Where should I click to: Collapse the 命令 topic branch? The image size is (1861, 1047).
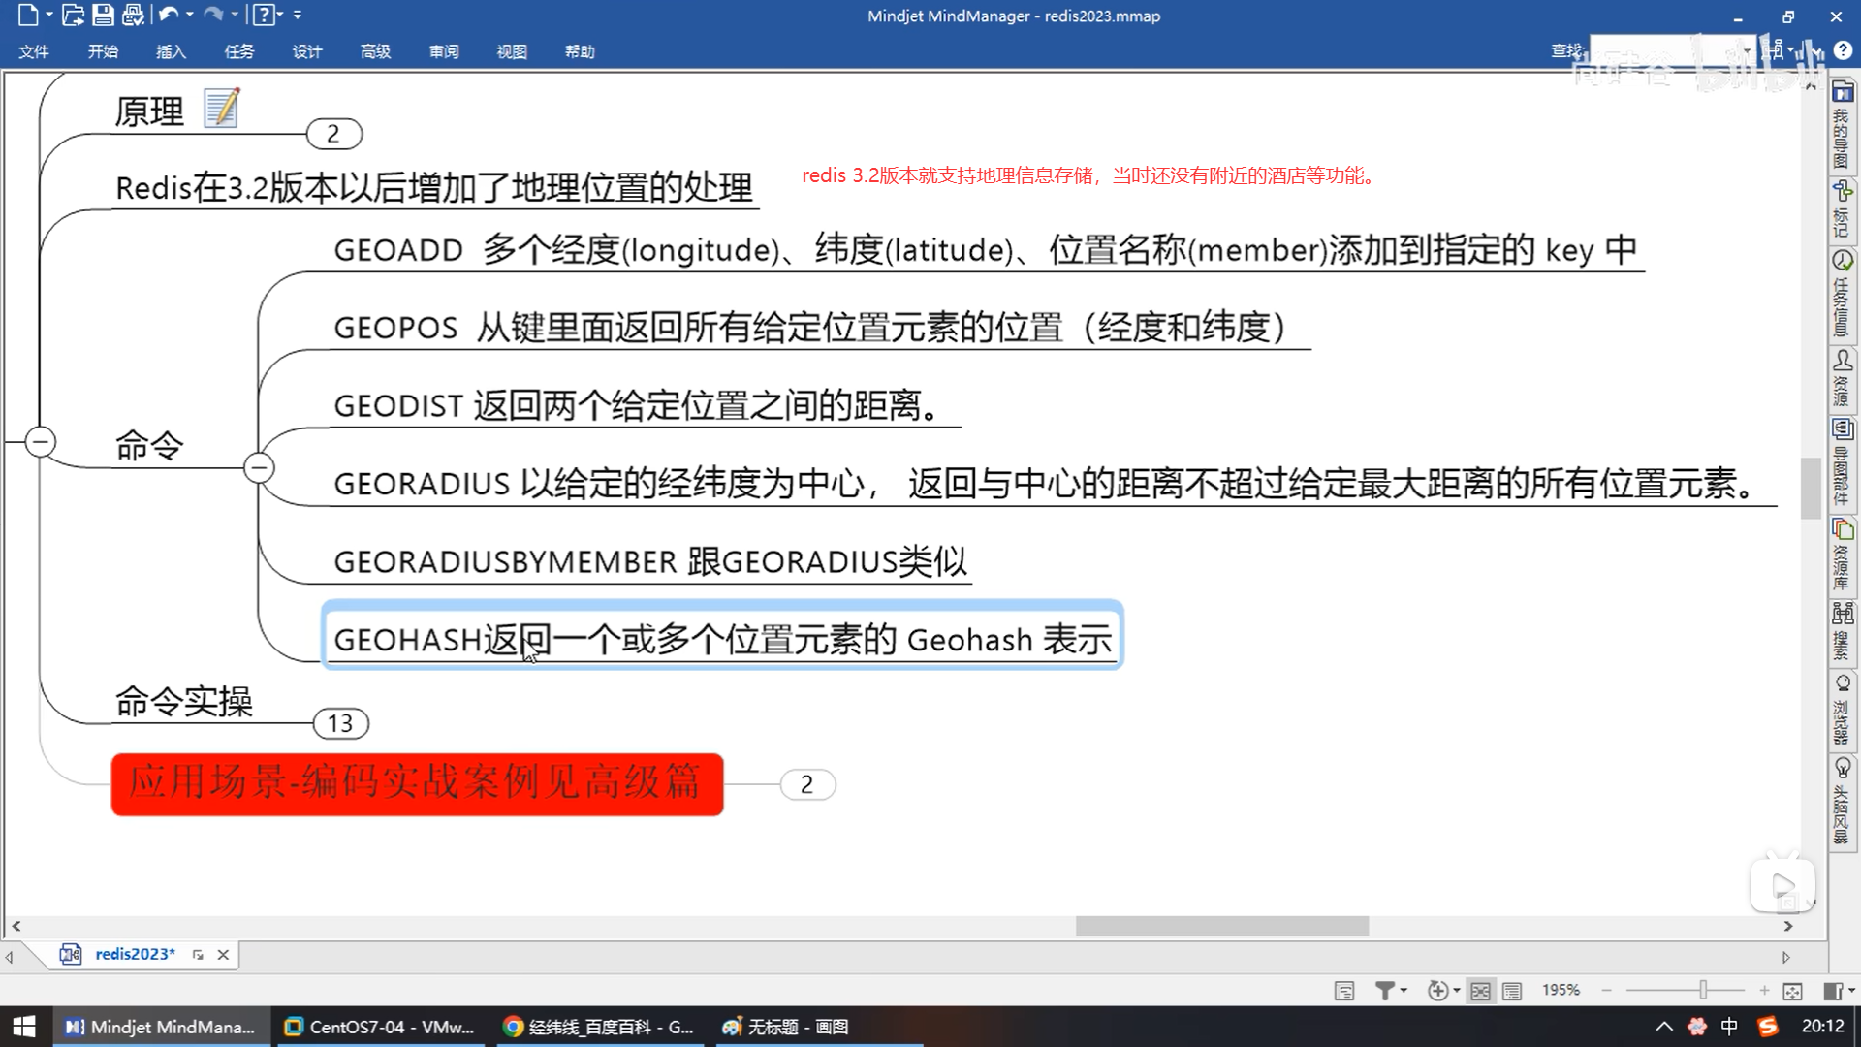pyautogui.click(x=259, y=468)
